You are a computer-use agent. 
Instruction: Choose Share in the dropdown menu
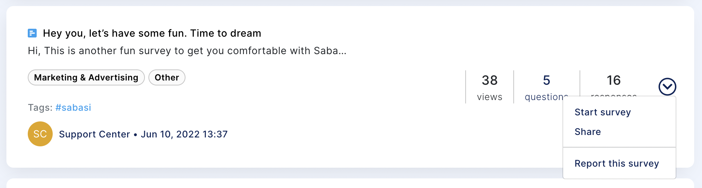[587, 132]
